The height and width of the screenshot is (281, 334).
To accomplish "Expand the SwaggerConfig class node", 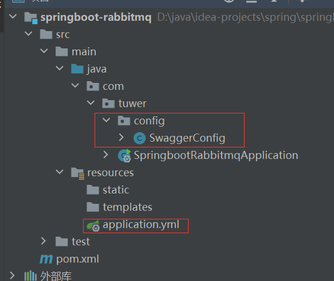I will click(121, 138).
